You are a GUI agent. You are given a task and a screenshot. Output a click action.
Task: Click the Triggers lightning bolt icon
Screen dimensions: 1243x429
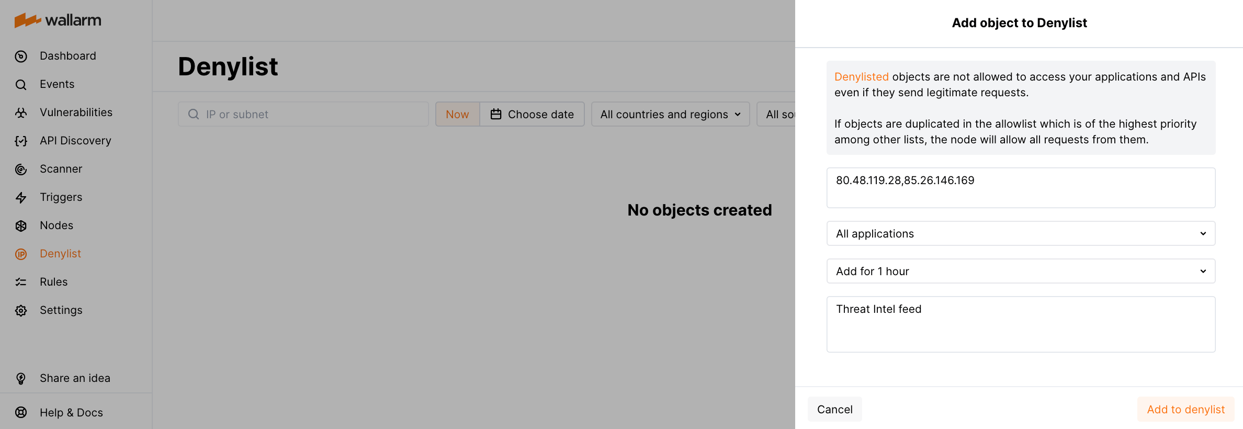21,198
